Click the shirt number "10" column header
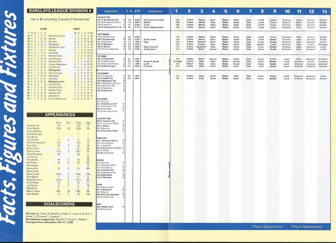The height and width of the screenshot is (243, 336). (x=288, y=11)
